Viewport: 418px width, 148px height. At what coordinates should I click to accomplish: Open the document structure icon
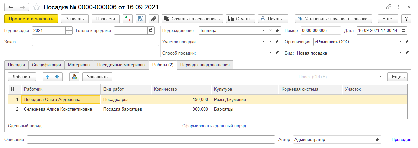[x=140, y=19]
